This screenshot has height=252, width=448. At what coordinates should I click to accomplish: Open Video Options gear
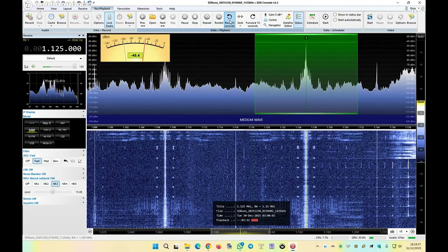400,19
